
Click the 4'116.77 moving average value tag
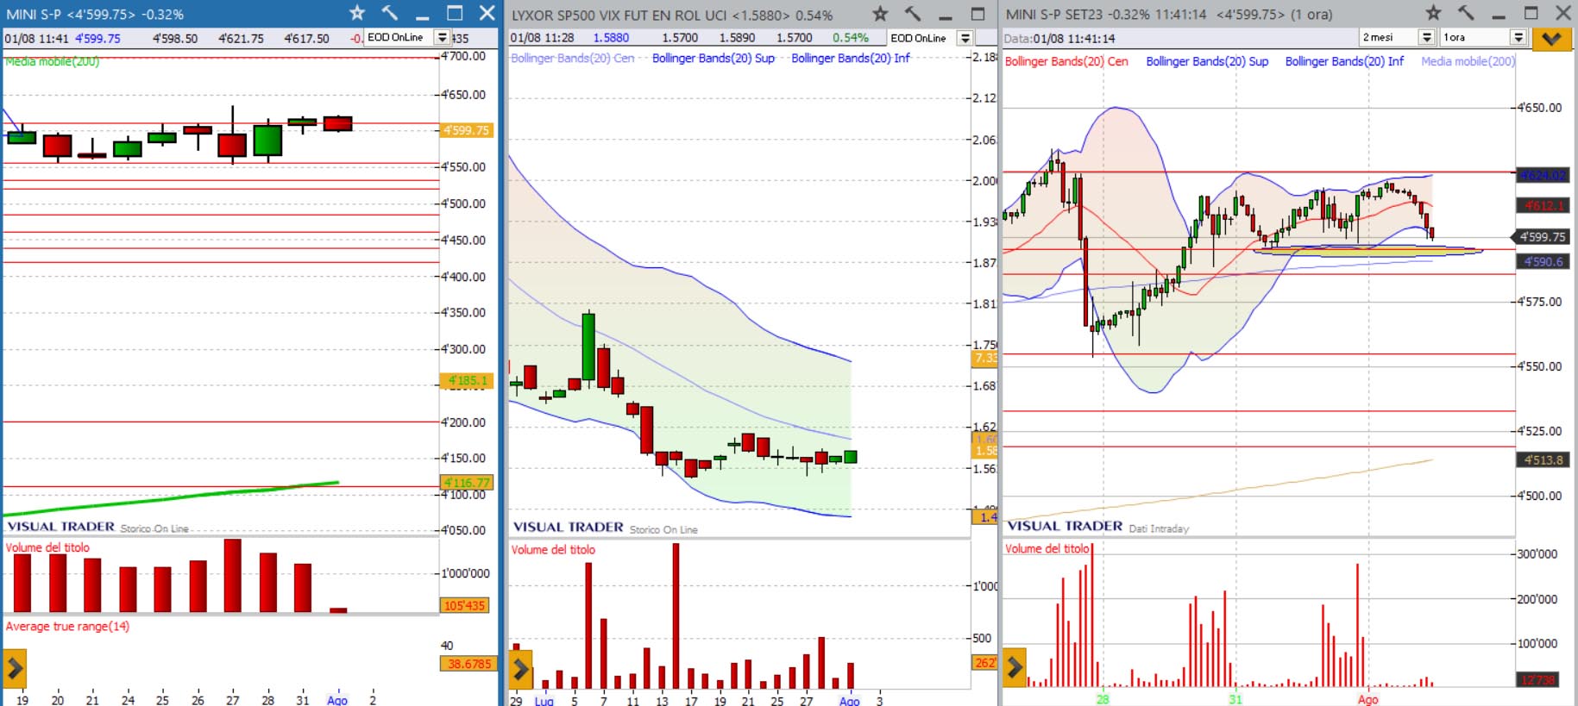coord(466,483)
